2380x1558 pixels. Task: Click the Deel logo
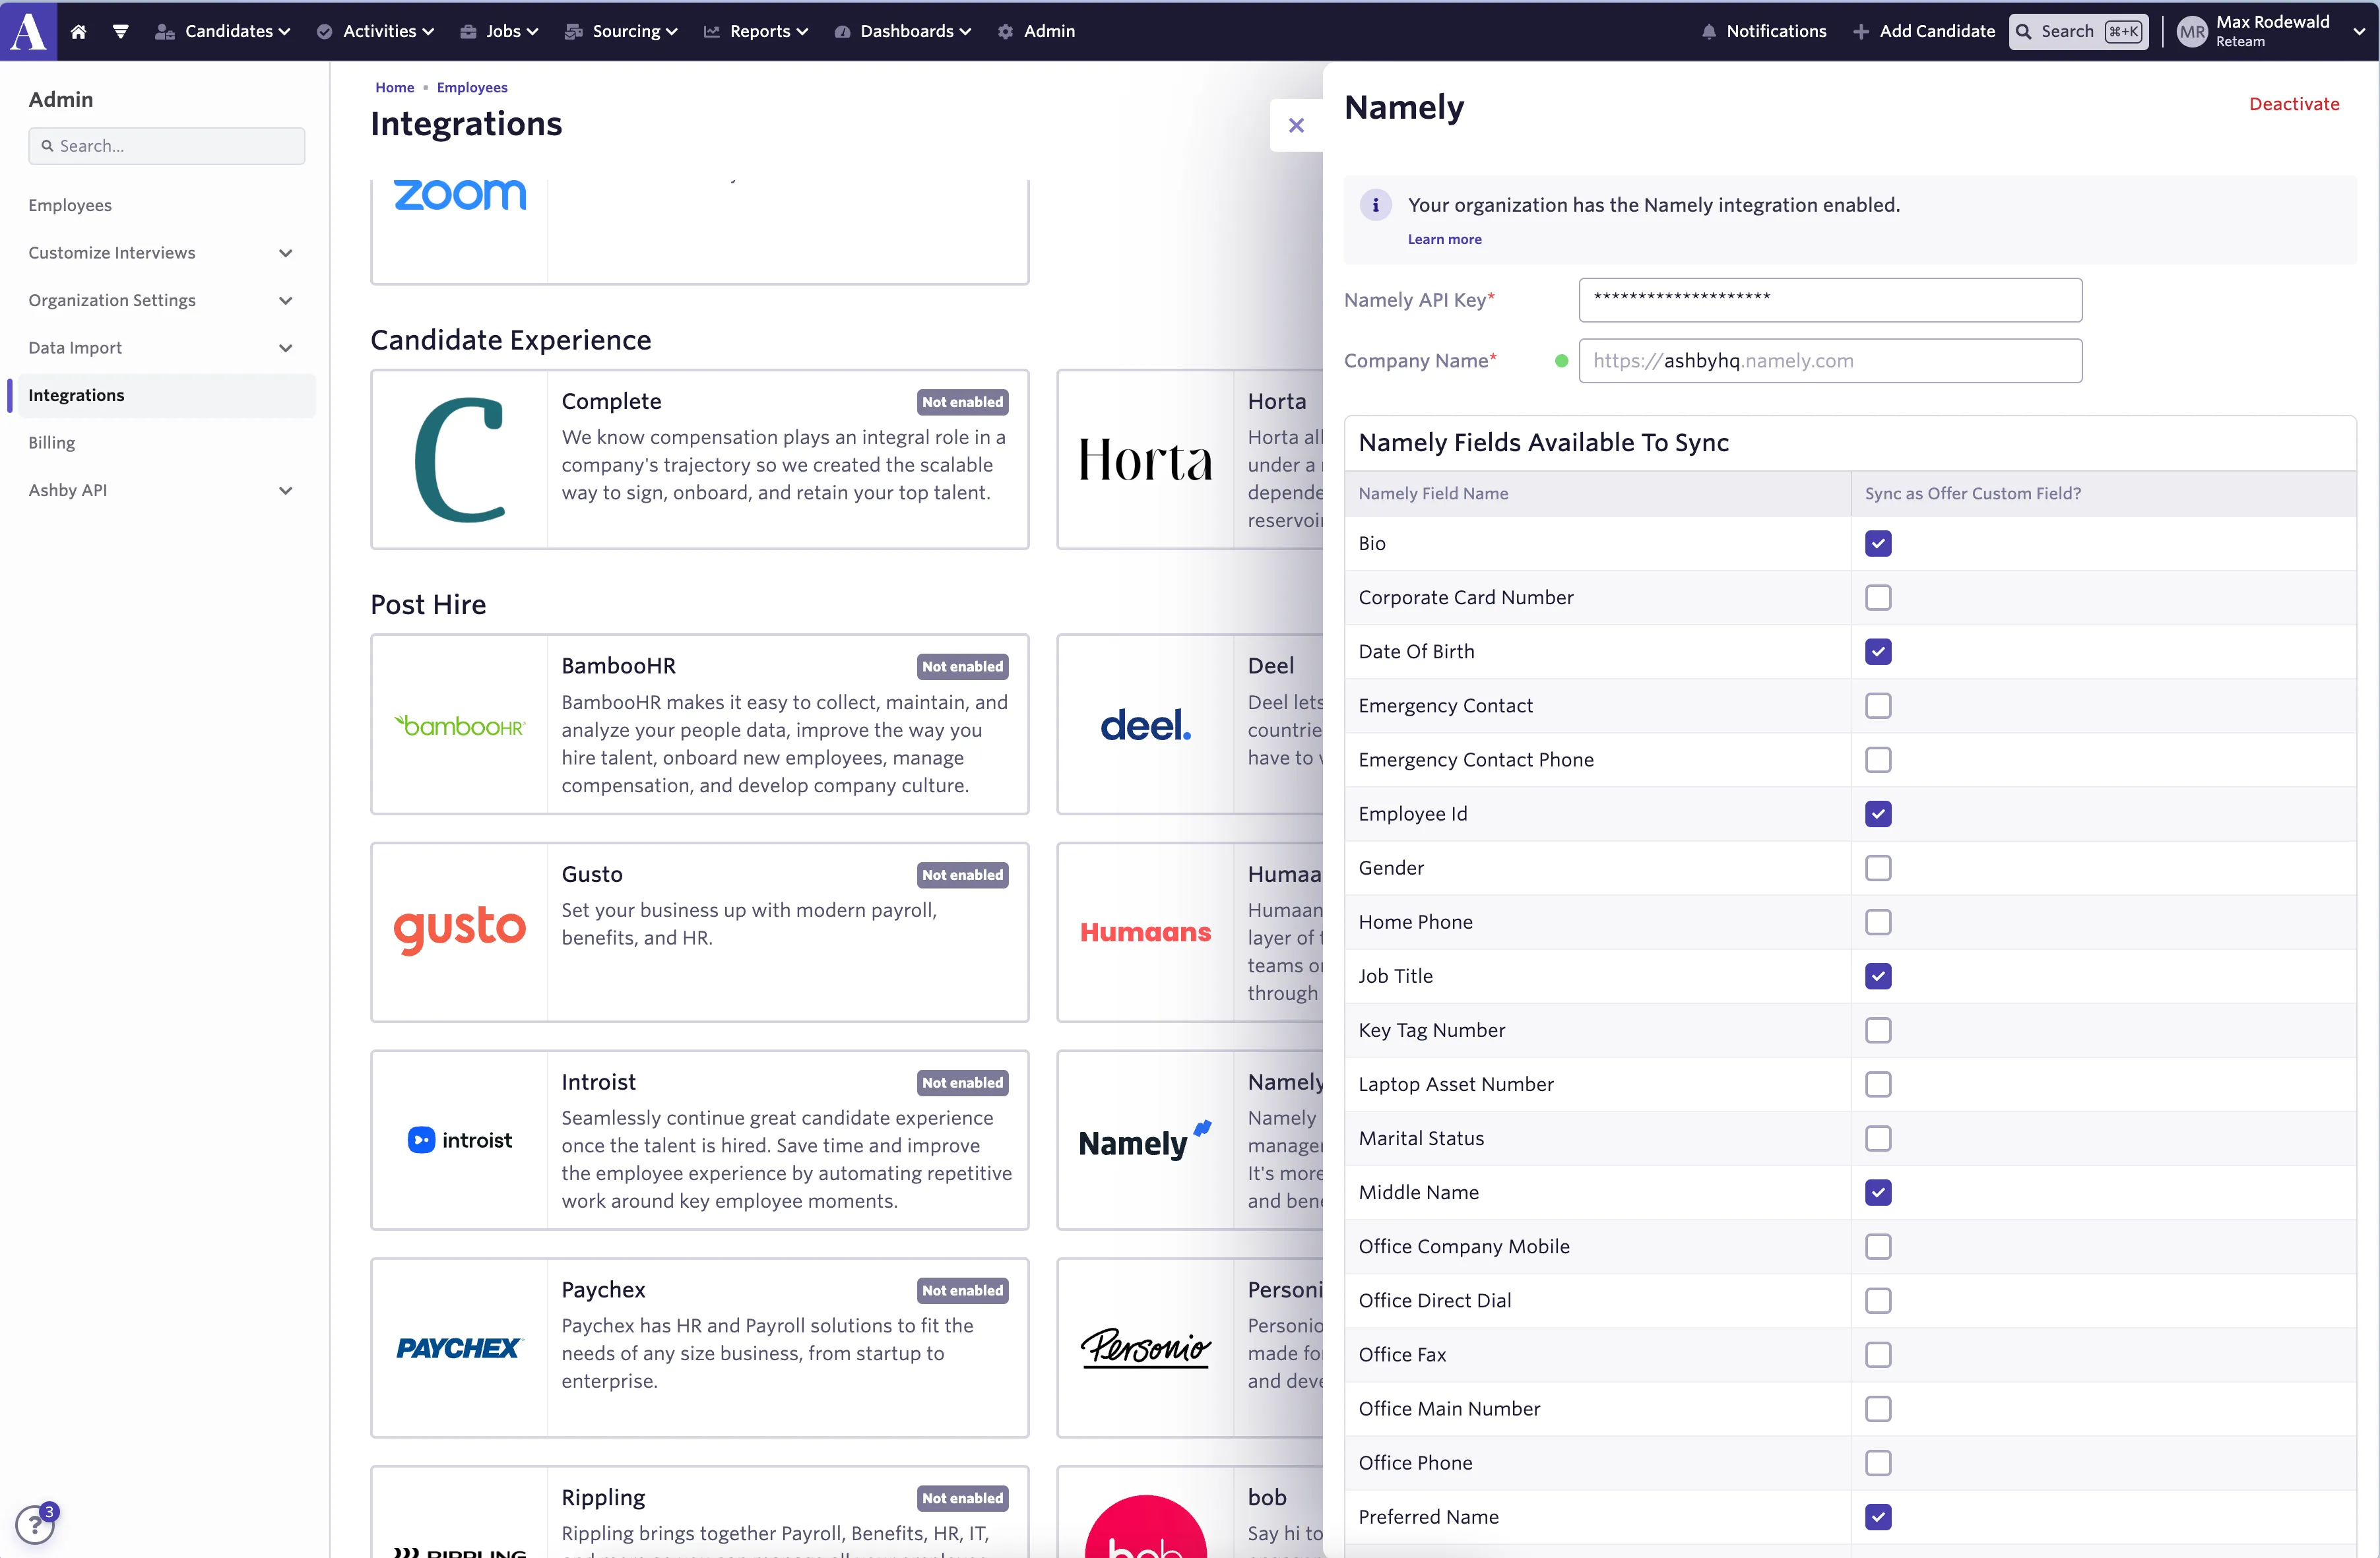point(1145,726)
